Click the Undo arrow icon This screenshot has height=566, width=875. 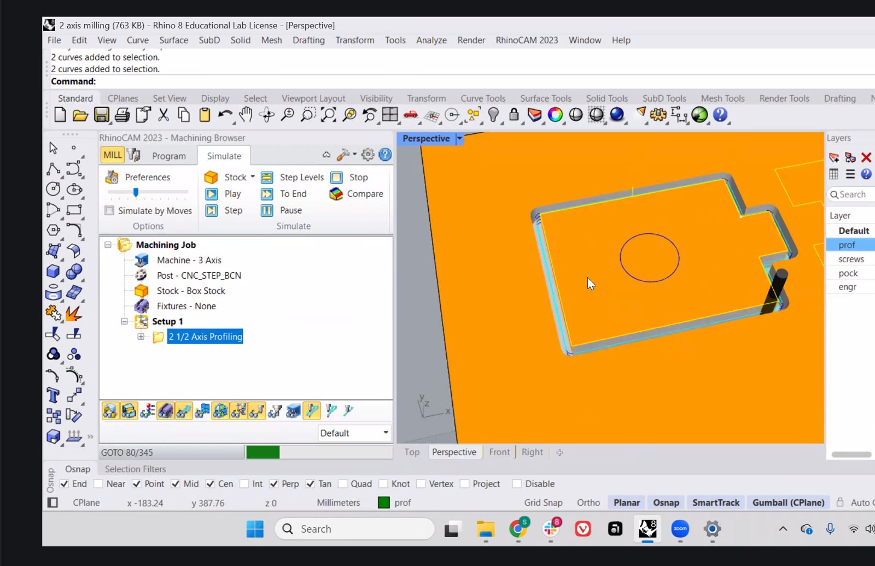coord(225,115)
